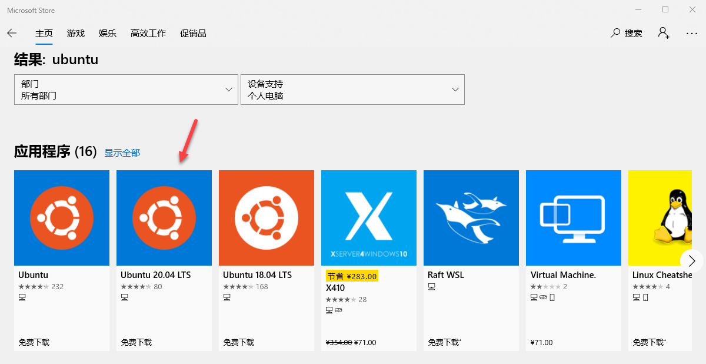Click the 搜索 search label
Screen dimensions: 706x364
(634, 34)
